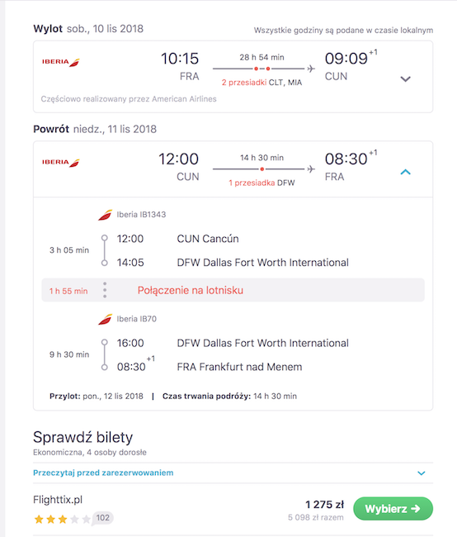457x537 pixels.
Task: Click the Iberia logo on the outbound flight
Action: click(x=61, y=62)
